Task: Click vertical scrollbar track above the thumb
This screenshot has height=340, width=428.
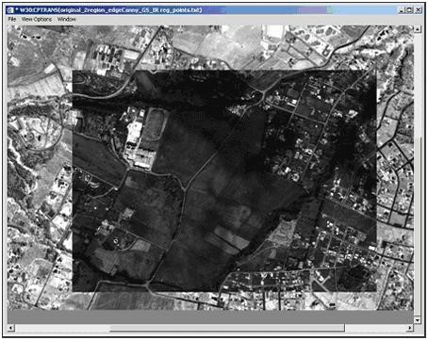Action: [418, 85]
